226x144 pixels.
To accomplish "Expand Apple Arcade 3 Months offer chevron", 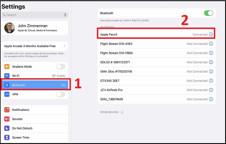I will coord(64,46).
